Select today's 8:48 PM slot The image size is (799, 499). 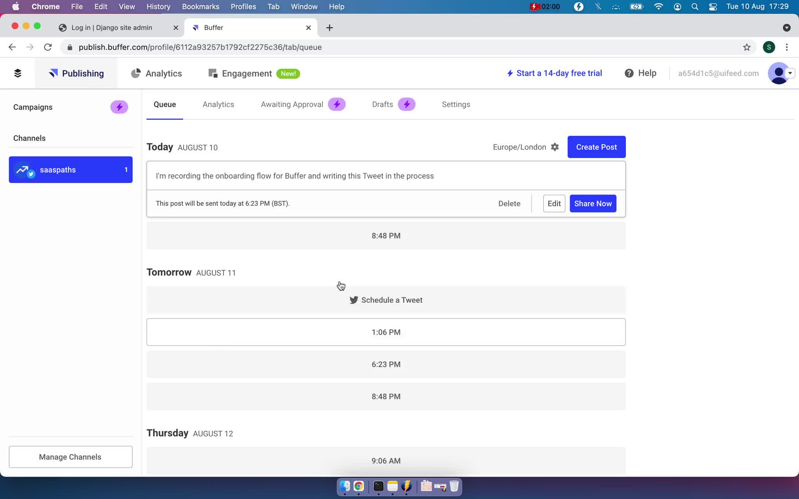pyautogui.click(x=386, y=236)
